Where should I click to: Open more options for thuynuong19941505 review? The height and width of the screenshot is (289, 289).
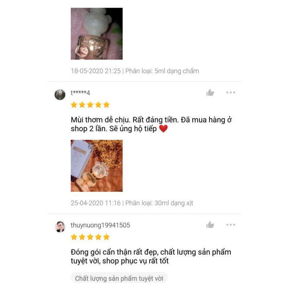coord(230,225)
